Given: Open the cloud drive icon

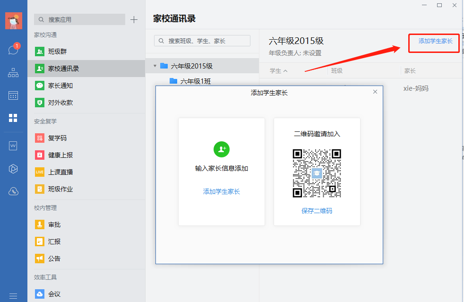Looking at the screenshot, I should coord(13,191).
